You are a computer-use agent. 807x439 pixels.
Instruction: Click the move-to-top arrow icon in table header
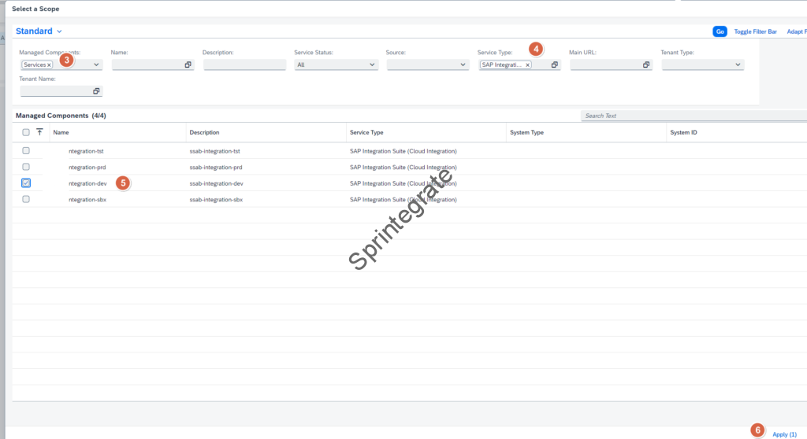pyautogui.click(x=39, y=132)
